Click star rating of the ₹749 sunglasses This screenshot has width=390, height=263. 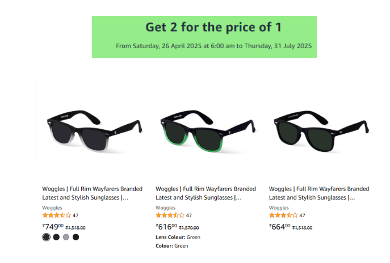tap(56, 215)
